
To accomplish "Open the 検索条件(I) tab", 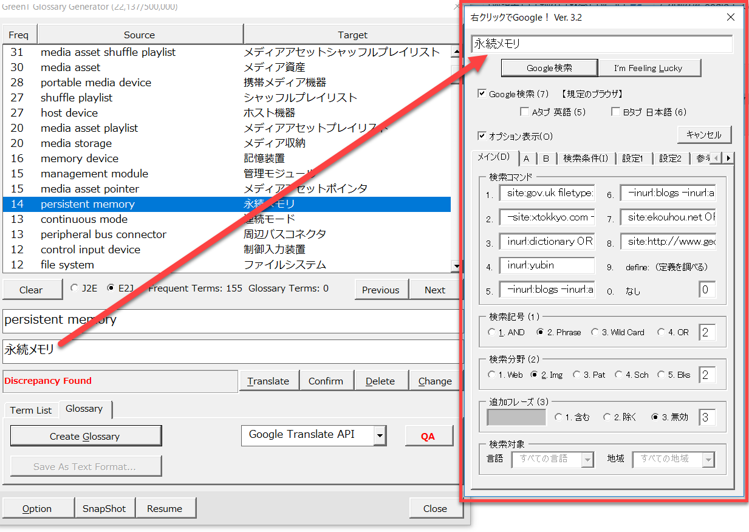I will pyautogui.click(x=585, y=159).
